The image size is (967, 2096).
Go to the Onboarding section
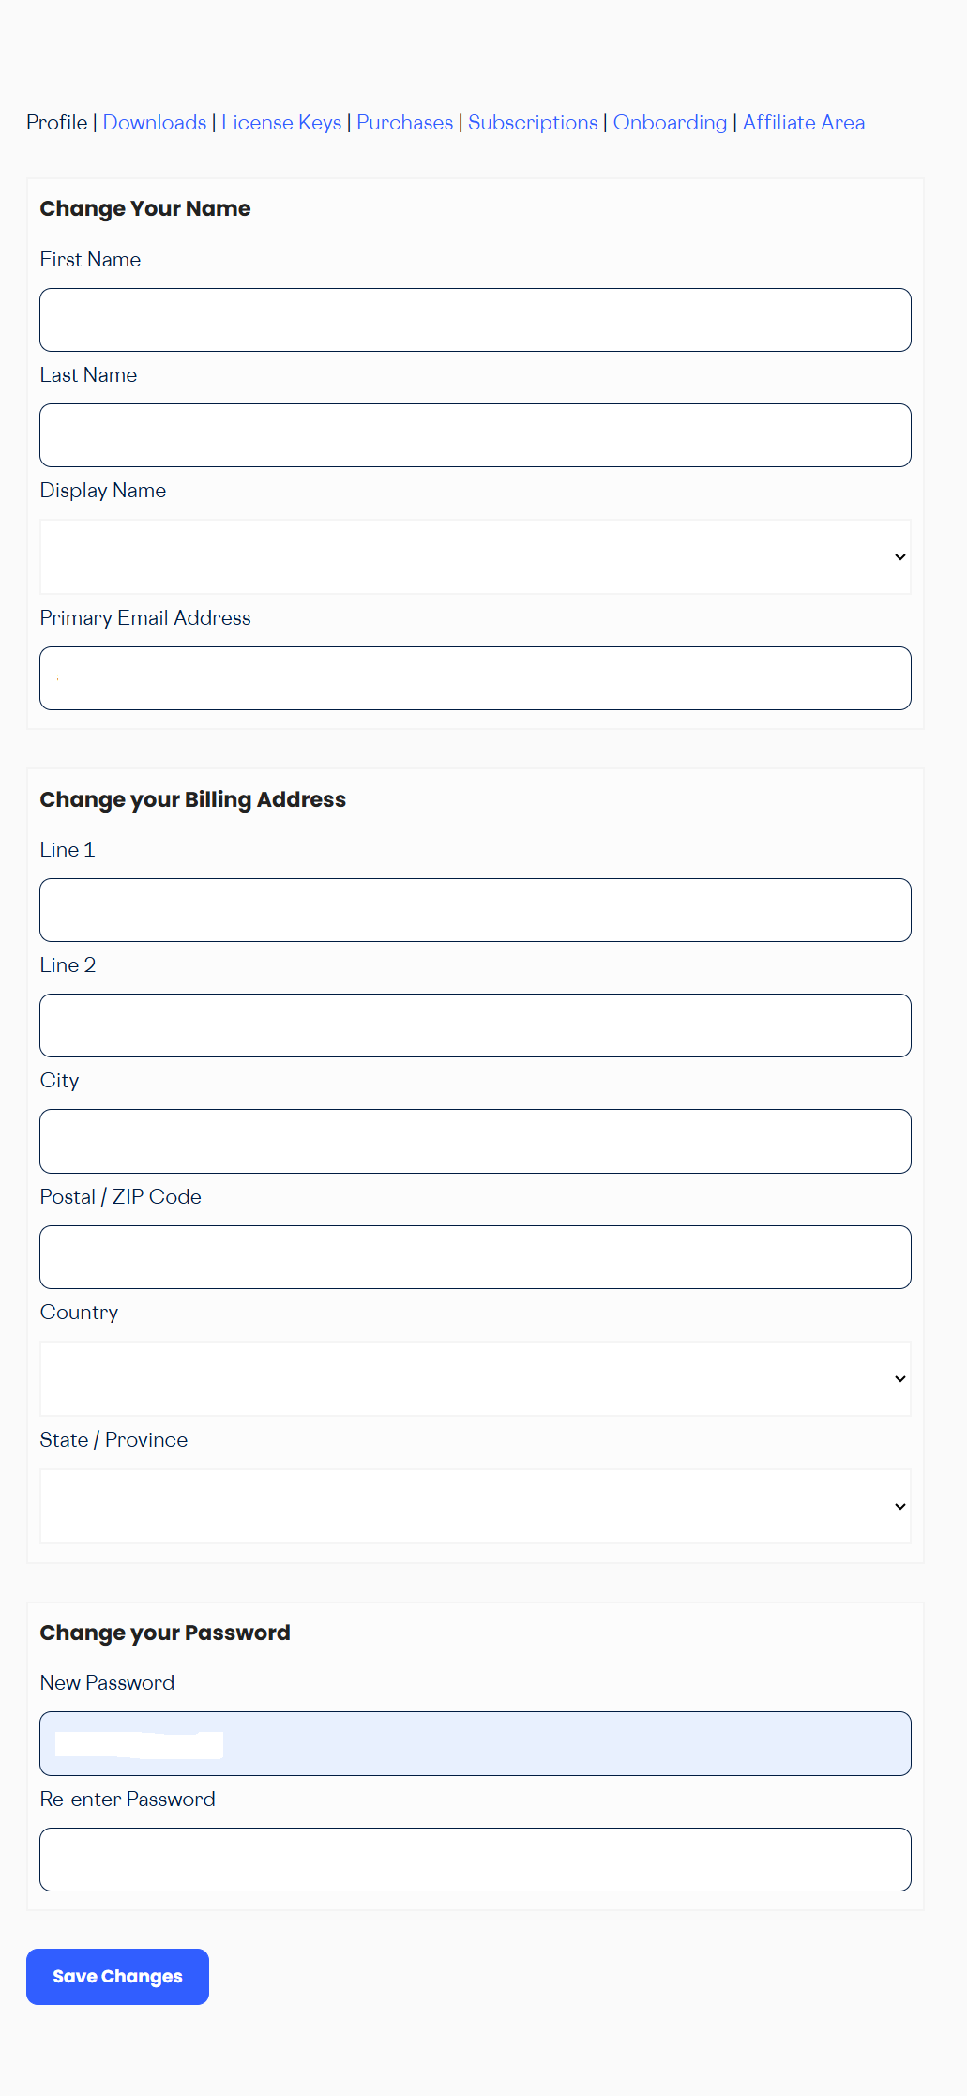tap(670, 123)
